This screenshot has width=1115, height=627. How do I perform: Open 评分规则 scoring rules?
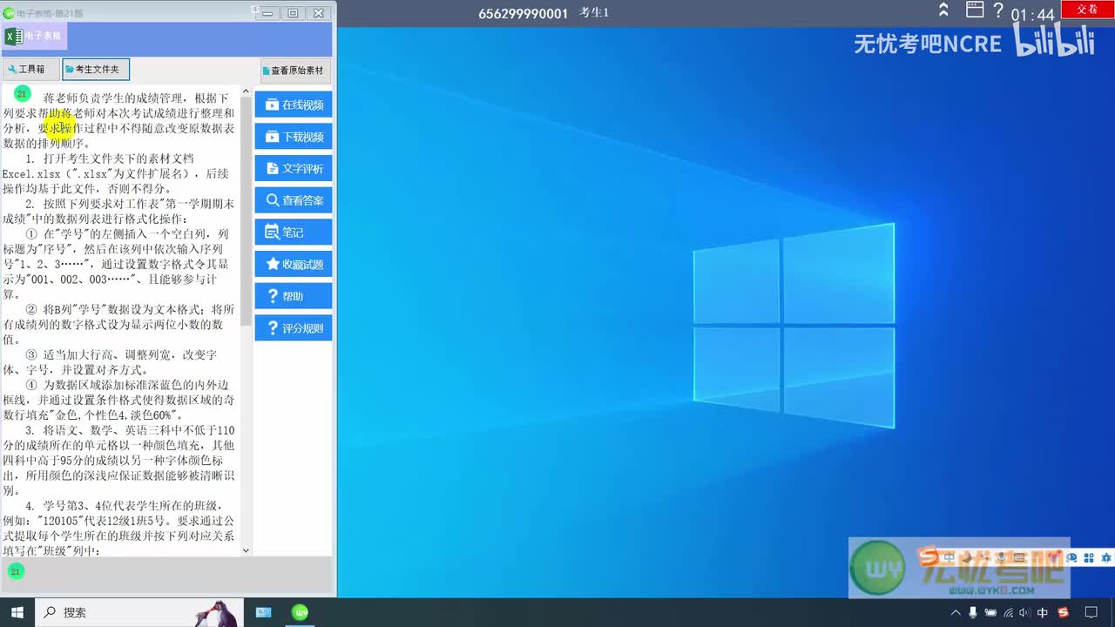click(294, 328)
